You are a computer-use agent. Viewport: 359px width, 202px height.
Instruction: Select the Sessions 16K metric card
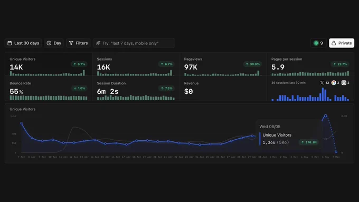(x=136, y=64)
